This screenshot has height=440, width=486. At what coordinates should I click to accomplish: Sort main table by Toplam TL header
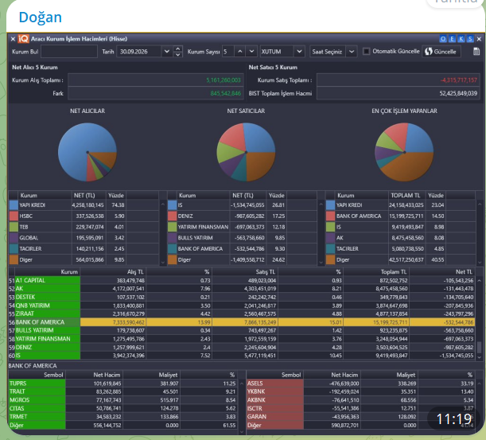click(x=376, y=272)
